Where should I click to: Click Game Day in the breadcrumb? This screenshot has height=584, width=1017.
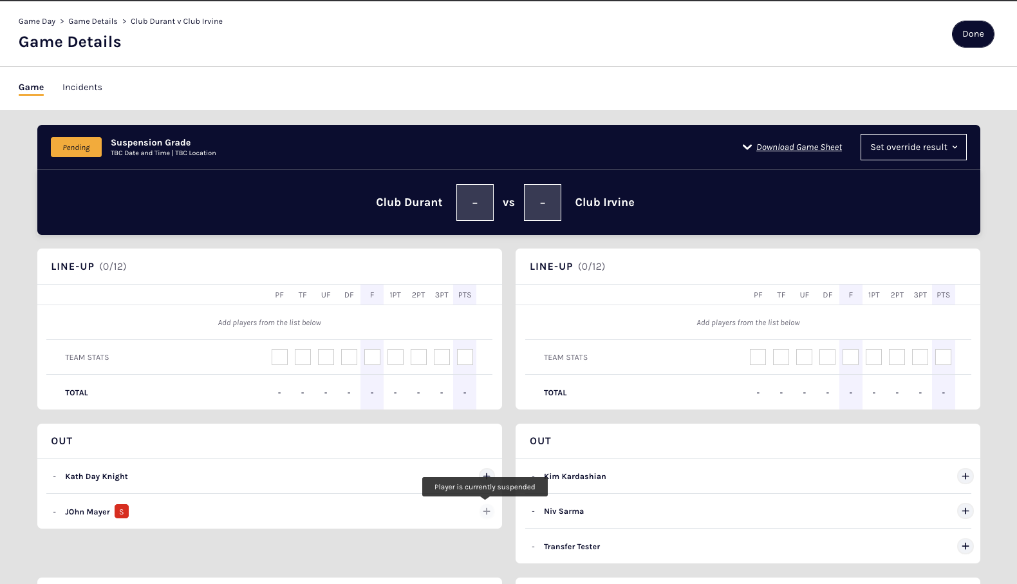coord(37,21)
